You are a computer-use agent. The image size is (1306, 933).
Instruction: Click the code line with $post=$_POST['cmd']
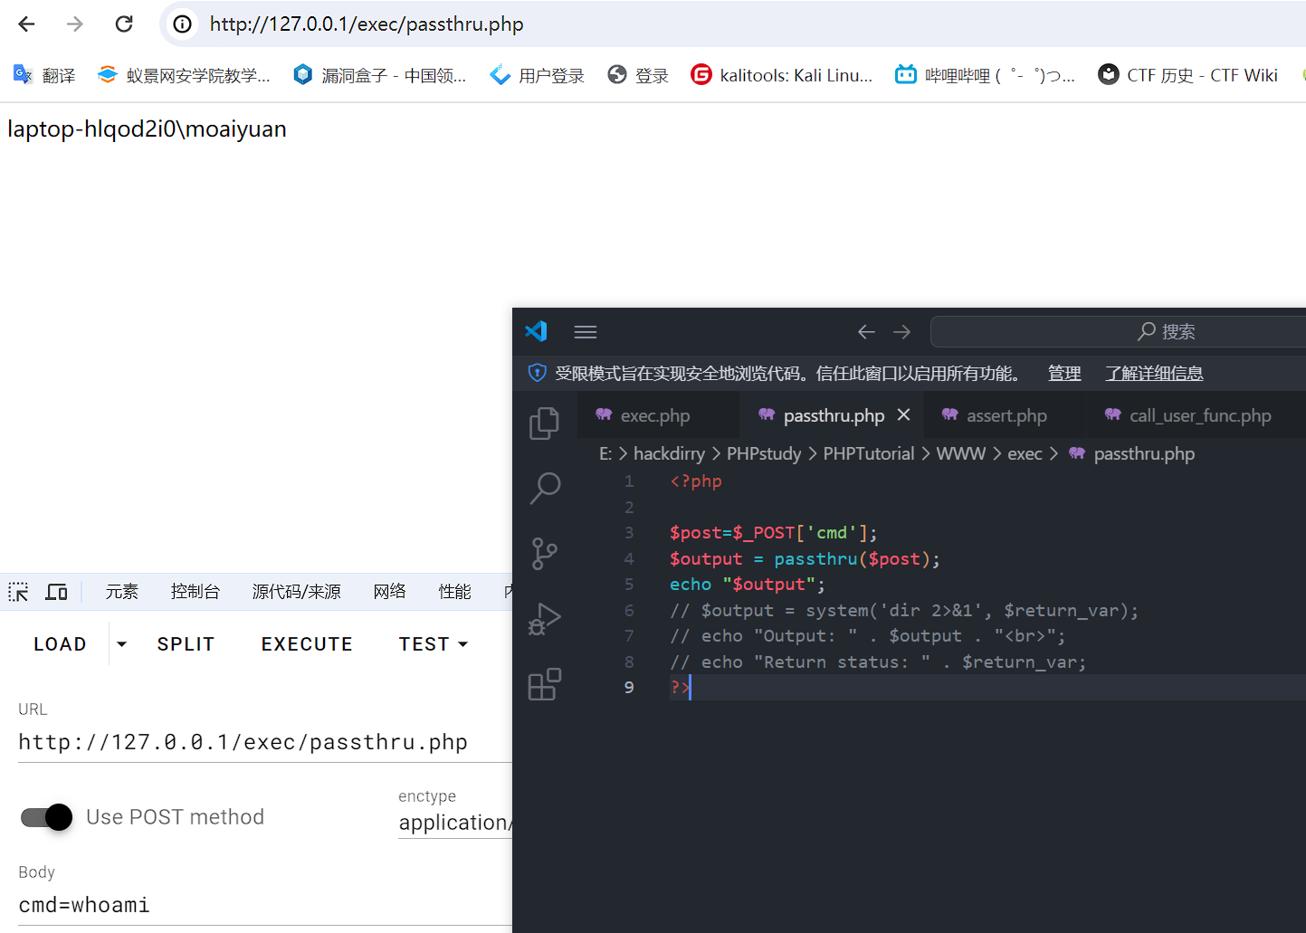point(774,533)
